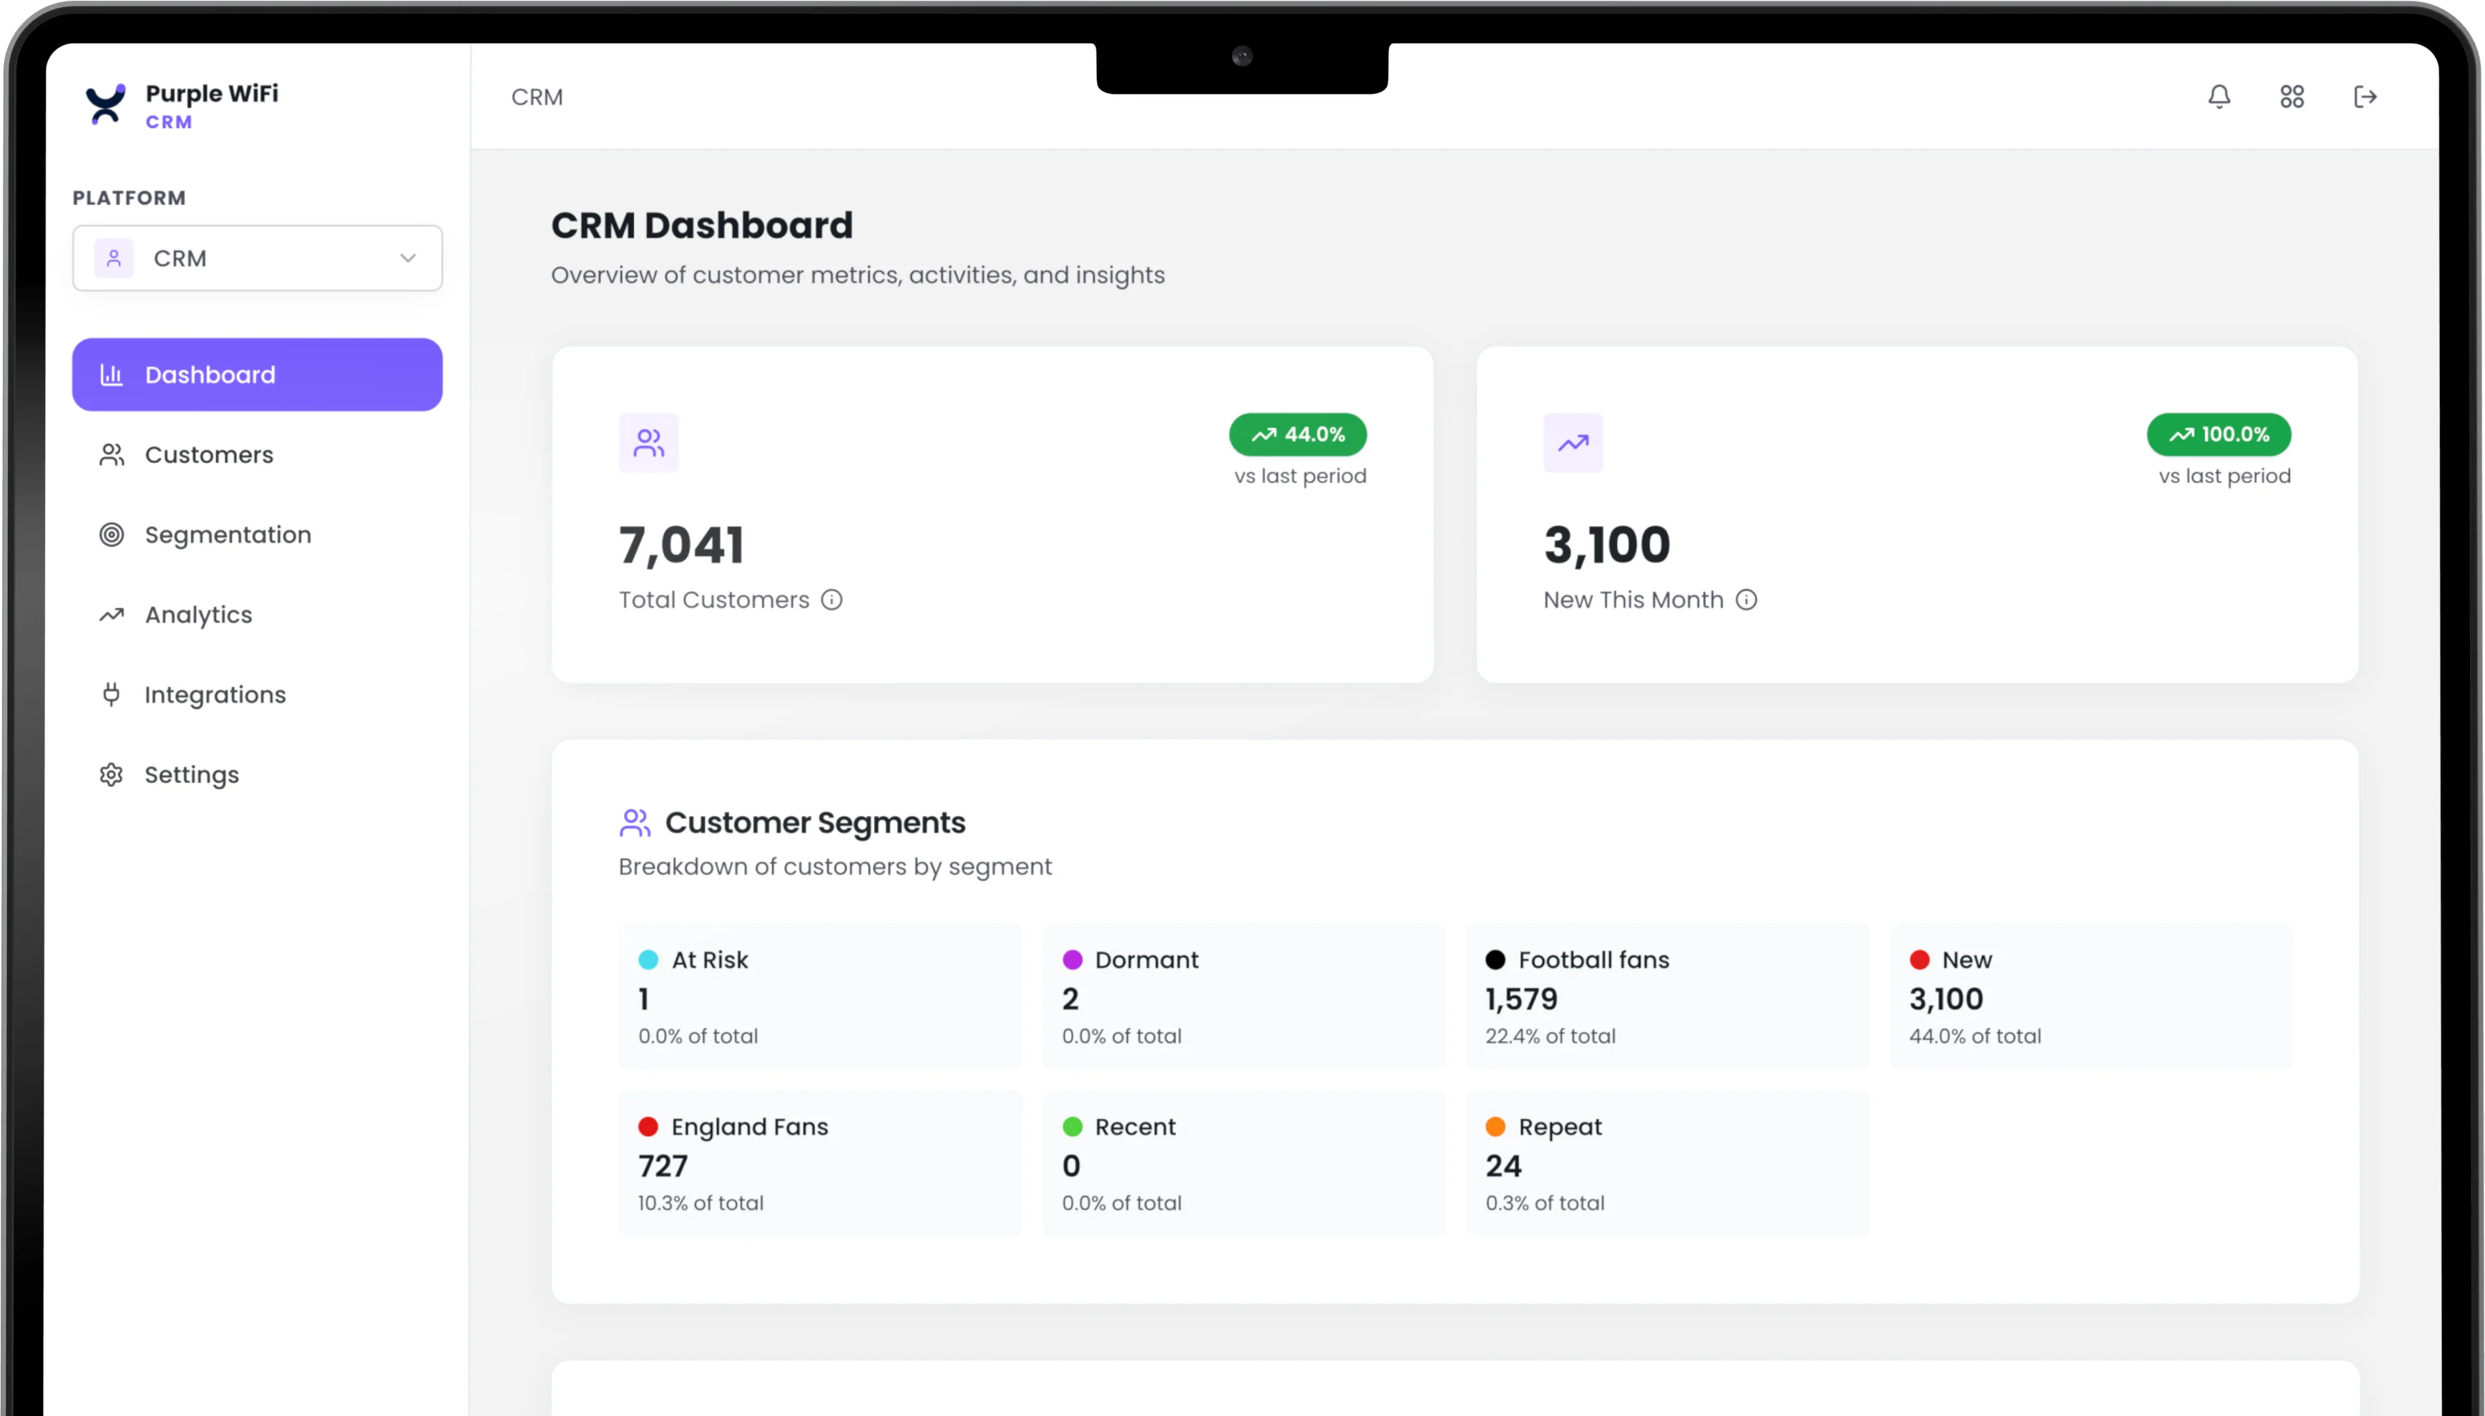Click the purple Dormant color dot
This screenshot has width=2485, height=1416.
point(1073,960)
